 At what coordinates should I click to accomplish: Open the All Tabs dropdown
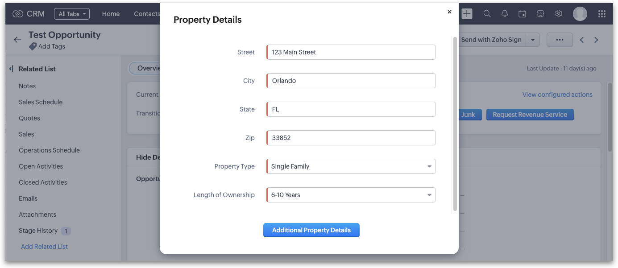coord(72,14)
